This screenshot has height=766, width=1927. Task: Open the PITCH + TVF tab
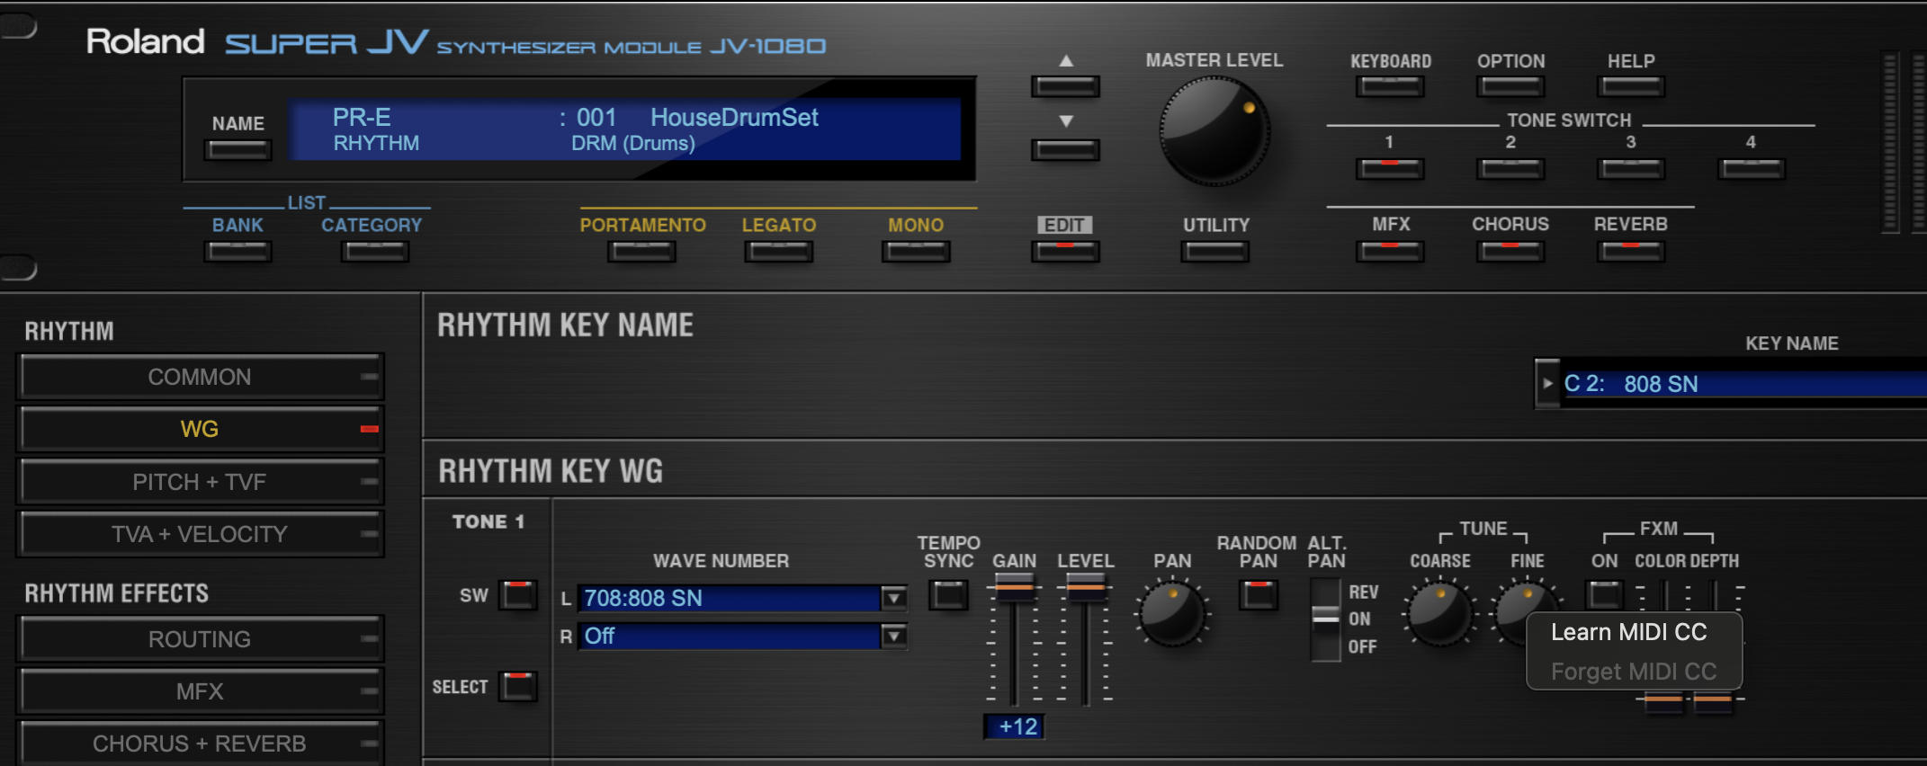200,482
